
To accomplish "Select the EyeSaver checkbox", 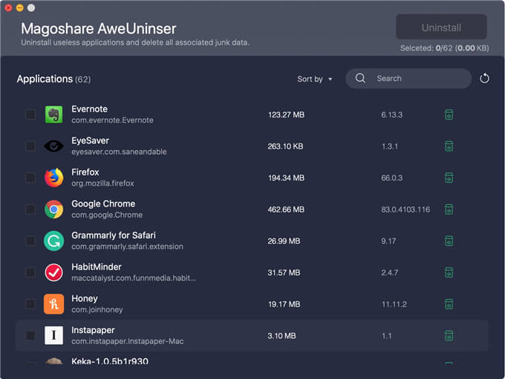I will [x=30, y=146].
